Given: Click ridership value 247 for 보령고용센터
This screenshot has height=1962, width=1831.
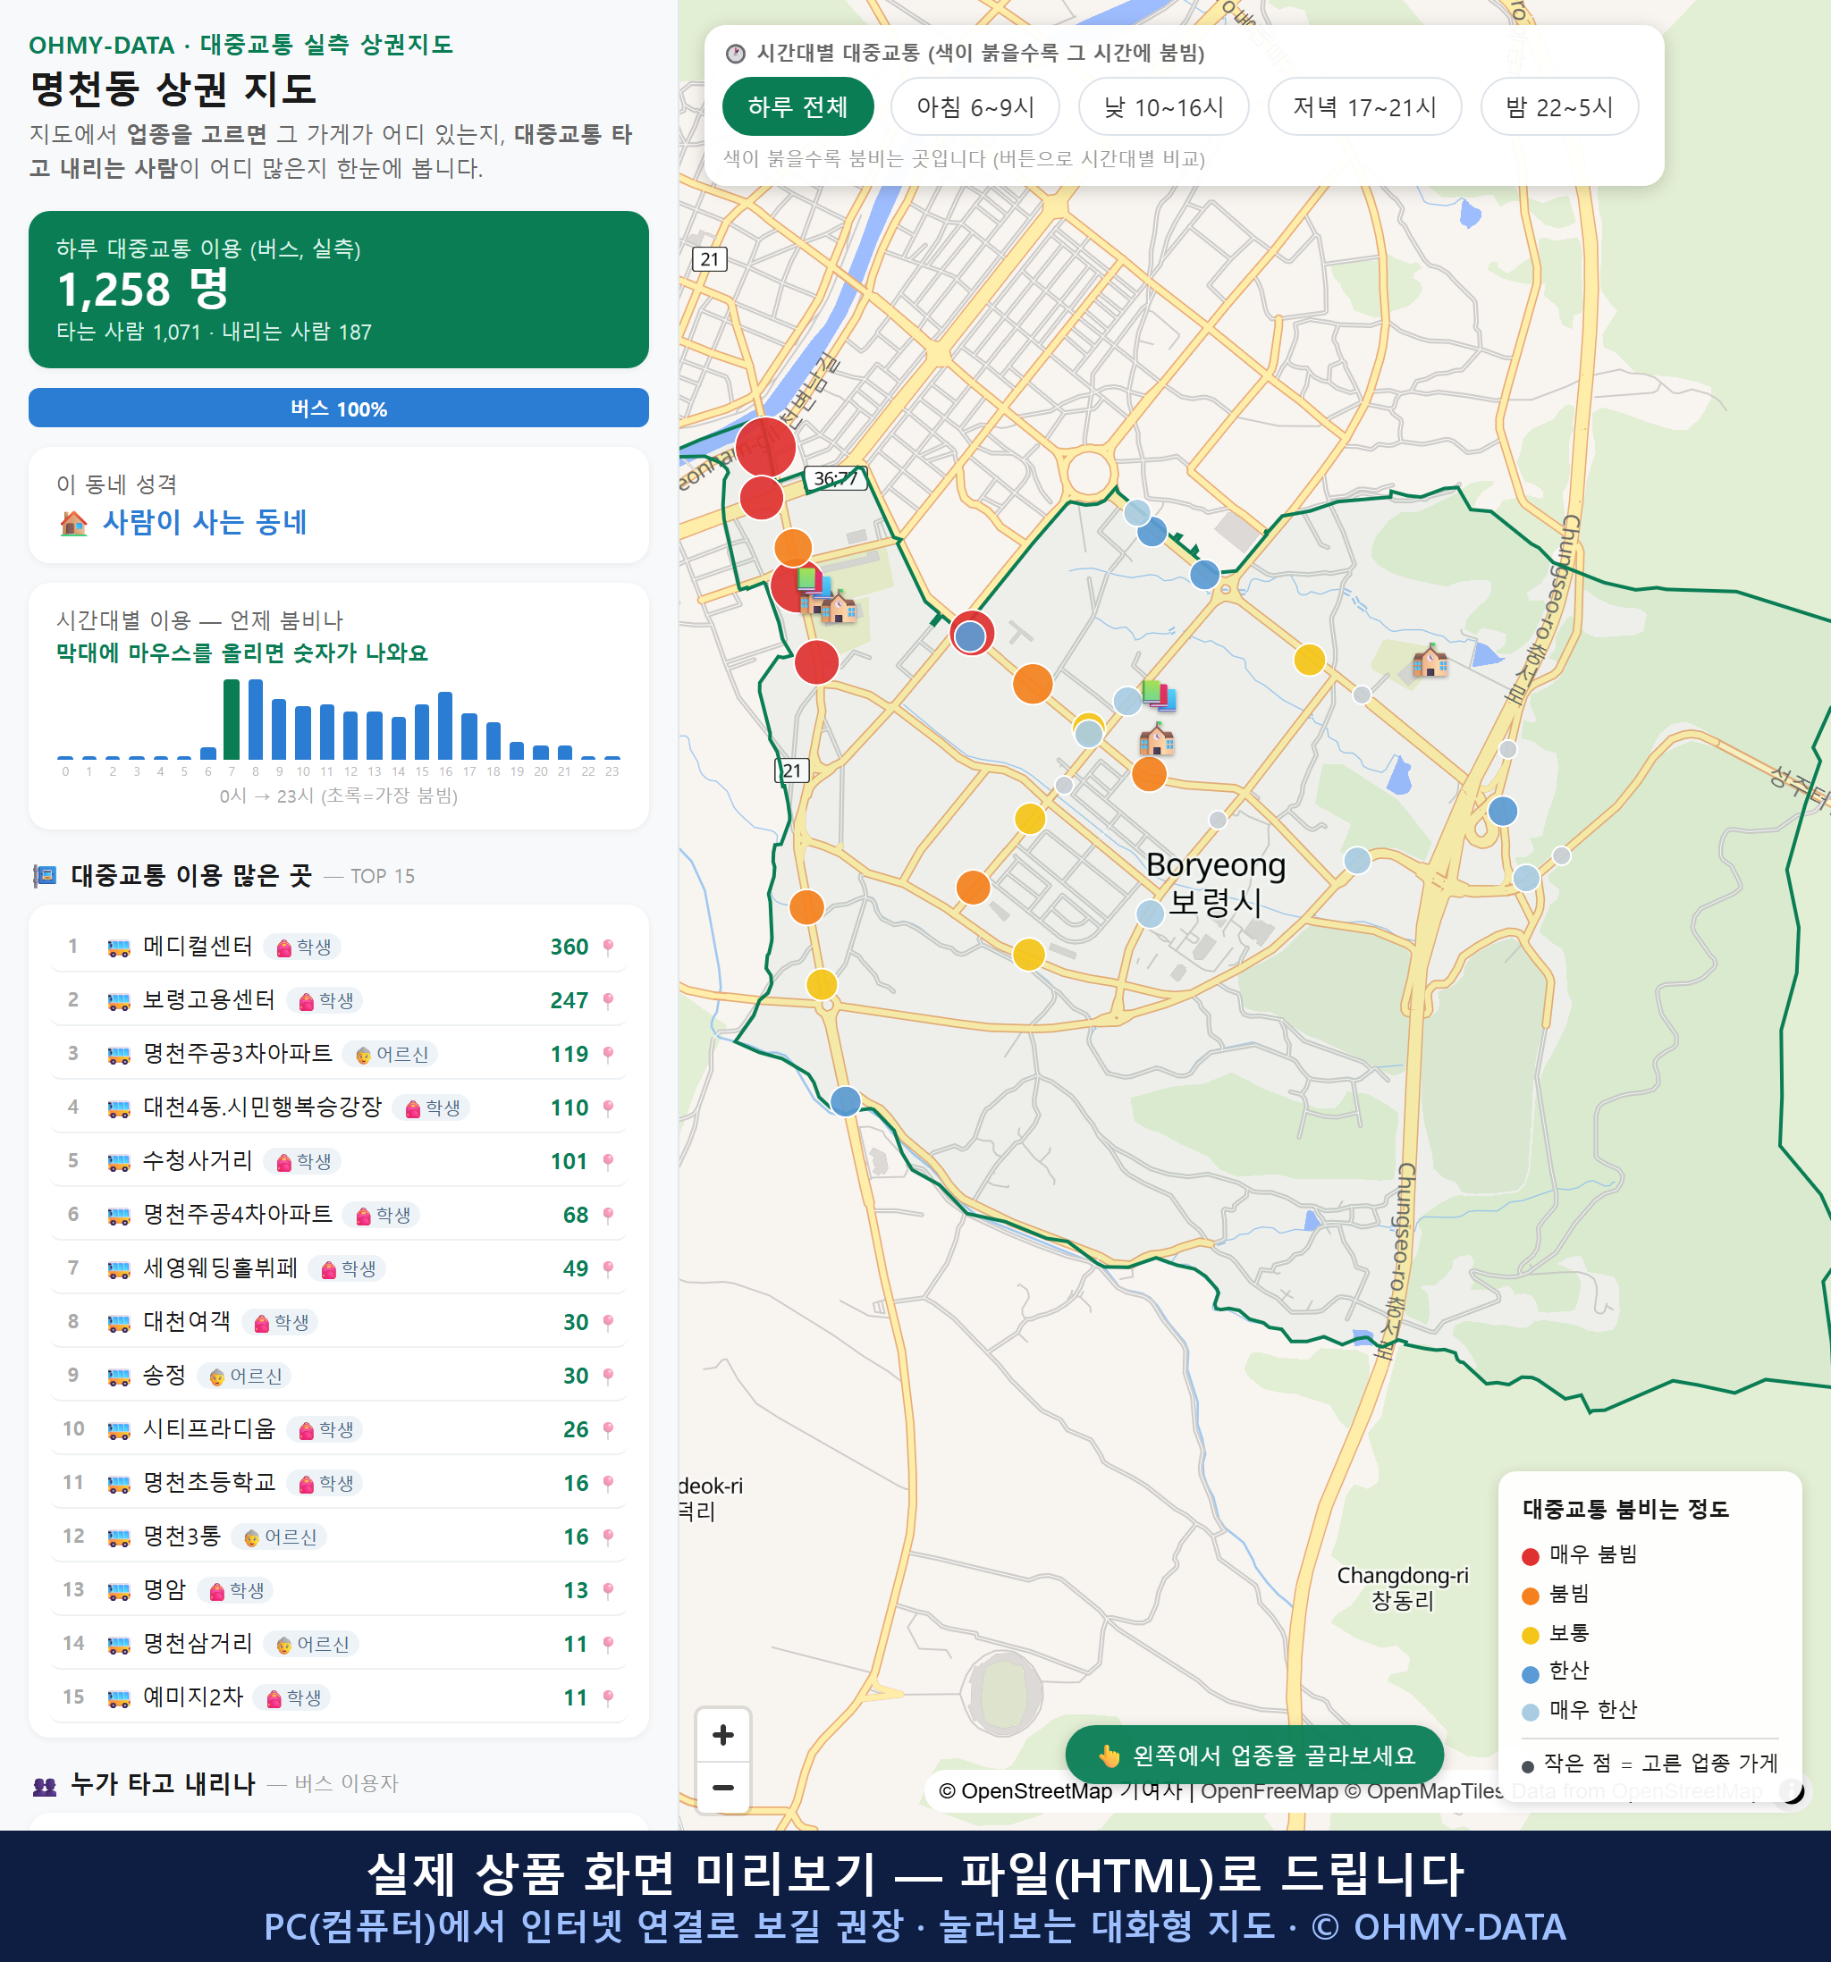Looking at the screenshot, I should 569,1001.
